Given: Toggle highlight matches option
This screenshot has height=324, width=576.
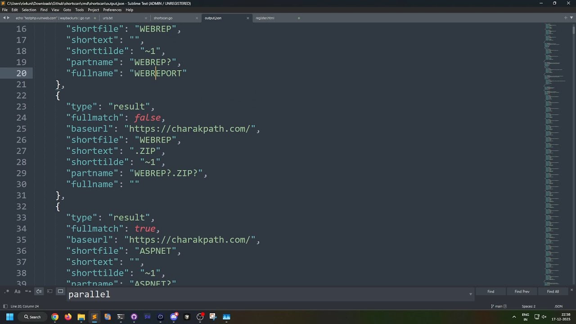Looking at the screenshot, I should pyautogui.click(x=60, y=291).
